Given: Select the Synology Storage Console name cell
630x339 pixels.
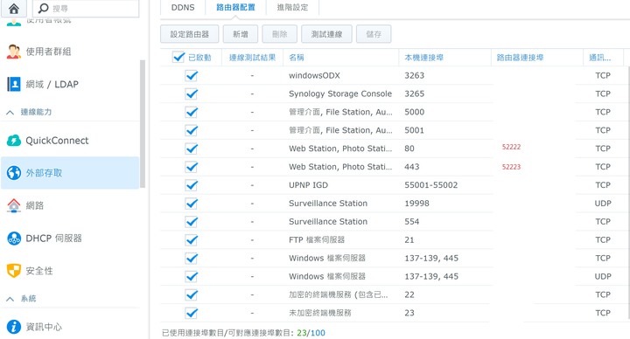Looking at the screenshot, I should (x=340, y=93).
